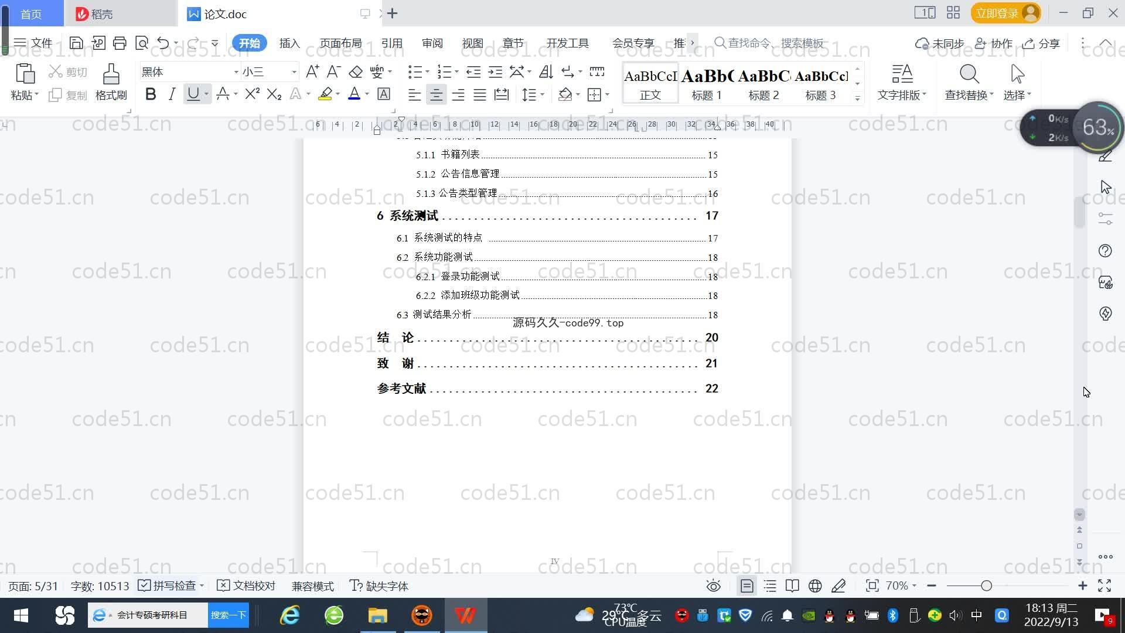Open the Review (审阅) tab

pos(432,43)
